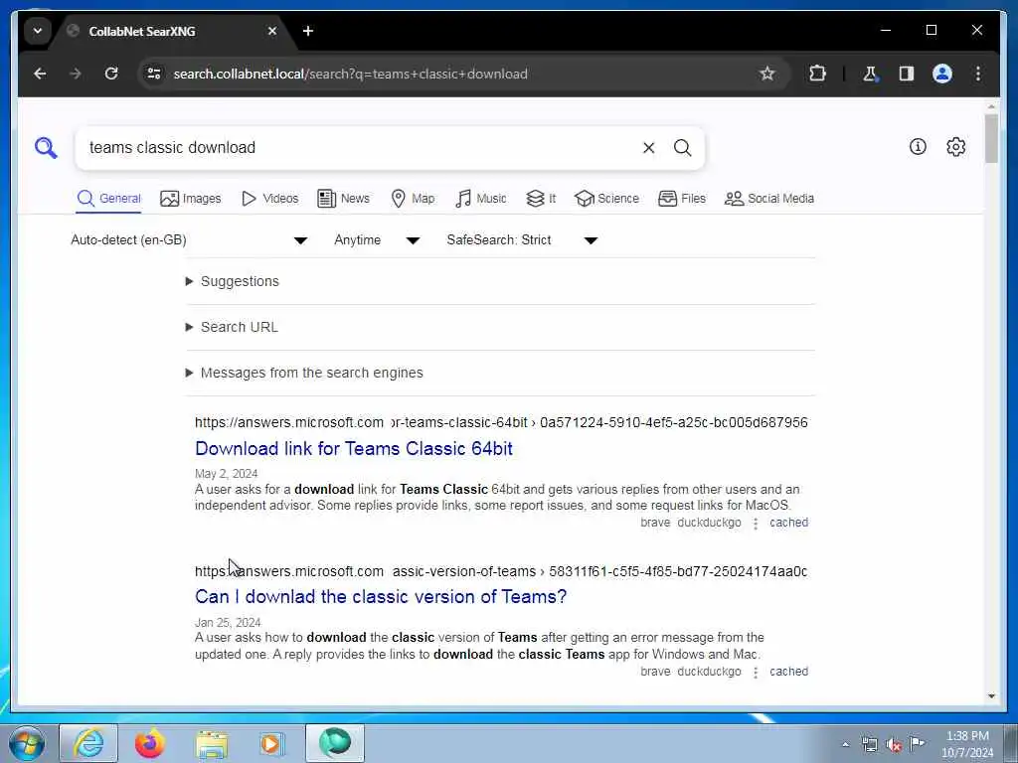Open the Chrome profile avatar
This screenshot has width=1018, height=763.
point(942,74)
